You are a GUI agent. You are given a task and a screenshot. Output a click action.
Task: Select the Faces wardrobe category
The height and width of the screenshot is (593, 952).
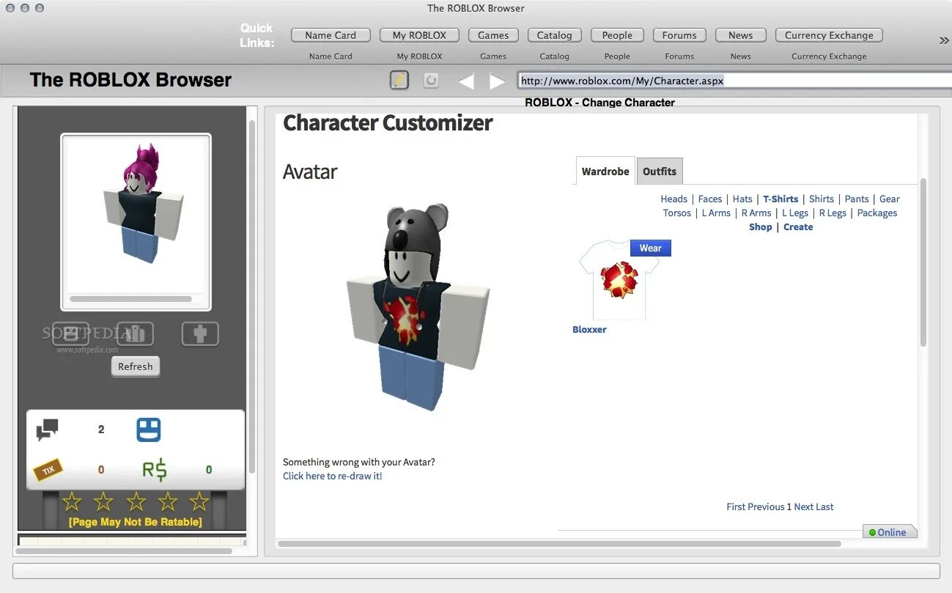pos(709,199)
